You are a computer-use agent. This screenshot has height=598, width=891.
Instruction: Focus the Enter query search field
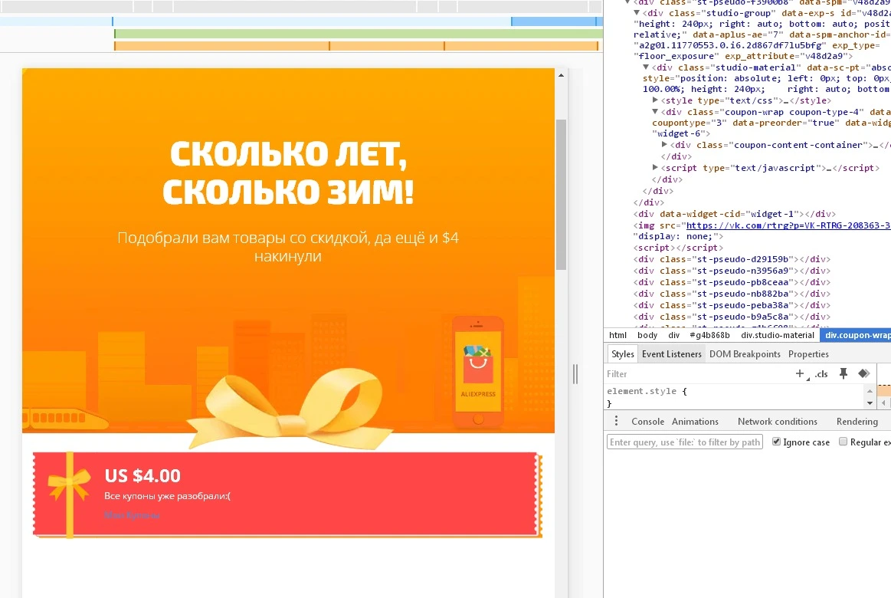click(685, 442)
